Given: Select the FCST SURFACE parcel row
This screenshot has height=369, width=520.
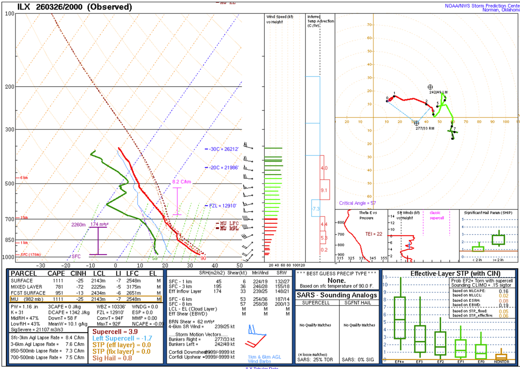Looking at the screenshot, I should 85,292.
